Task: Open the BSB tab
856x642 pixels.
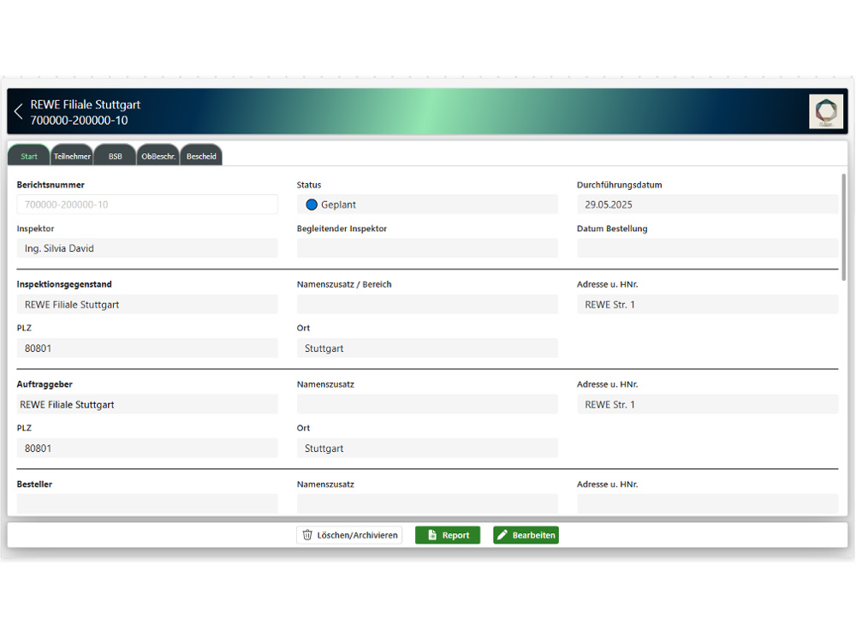Action: click(x=116, y=156)
